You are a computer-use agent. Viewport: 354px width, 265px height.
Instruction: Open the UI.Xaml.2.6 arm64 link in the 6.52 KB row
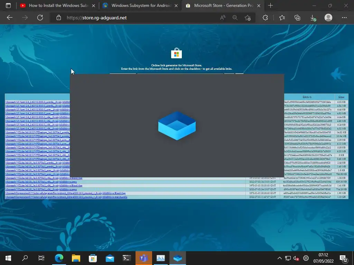(37, 102)
